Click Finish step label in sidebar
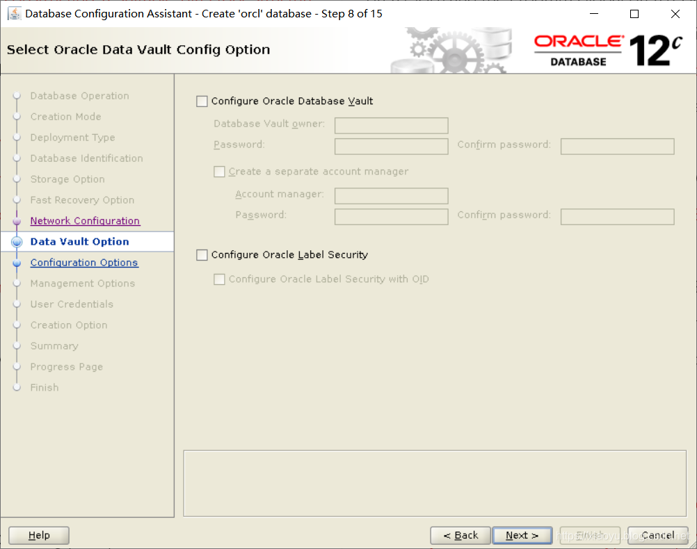Image resolution: width=697 pixels, height=549 pixels. 45,388
